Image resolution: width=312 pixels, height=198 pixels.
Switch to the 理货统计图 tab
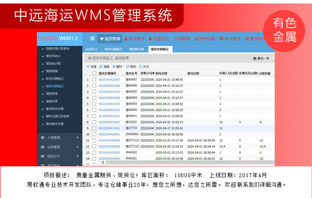tap(136, 49)
